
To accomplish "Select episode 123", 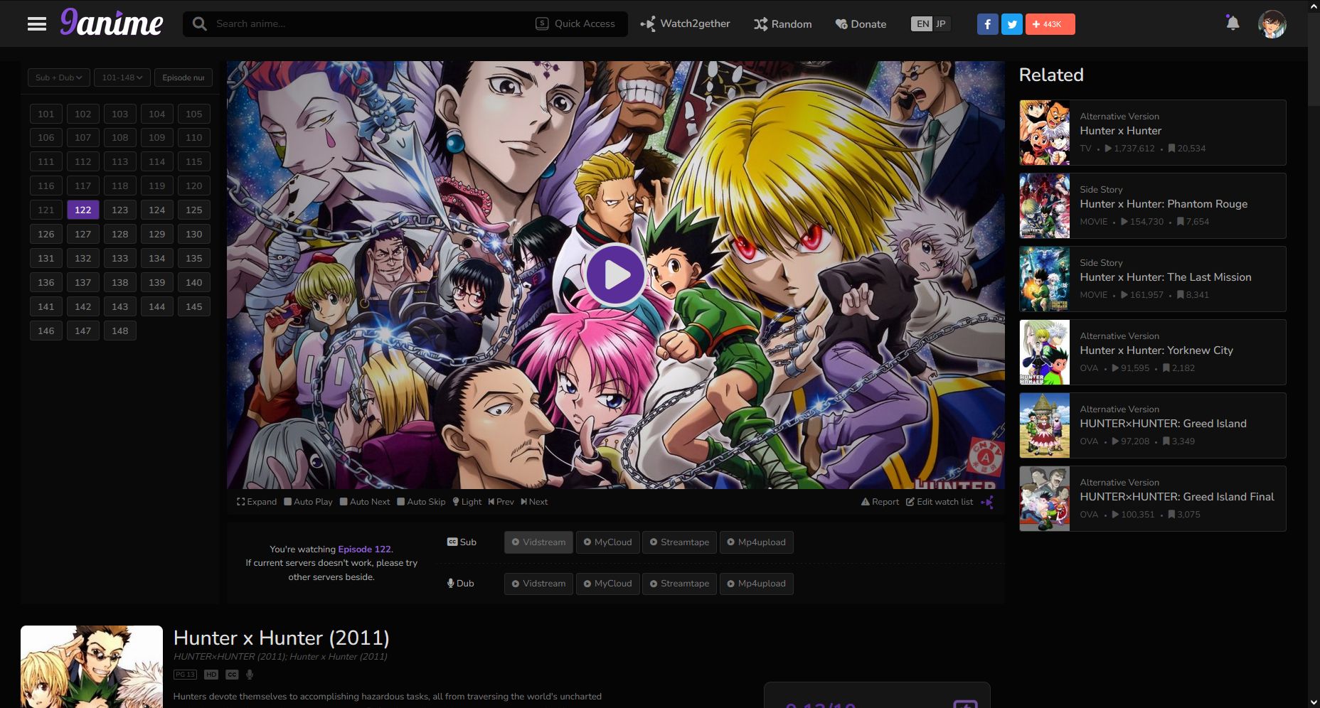I will coord(120,210).
